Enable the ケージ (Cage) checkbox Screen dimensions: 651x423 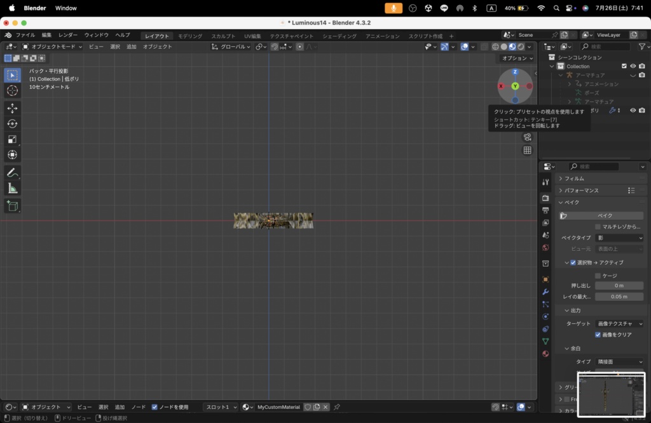pyautogui.click(x=598, y=276)
